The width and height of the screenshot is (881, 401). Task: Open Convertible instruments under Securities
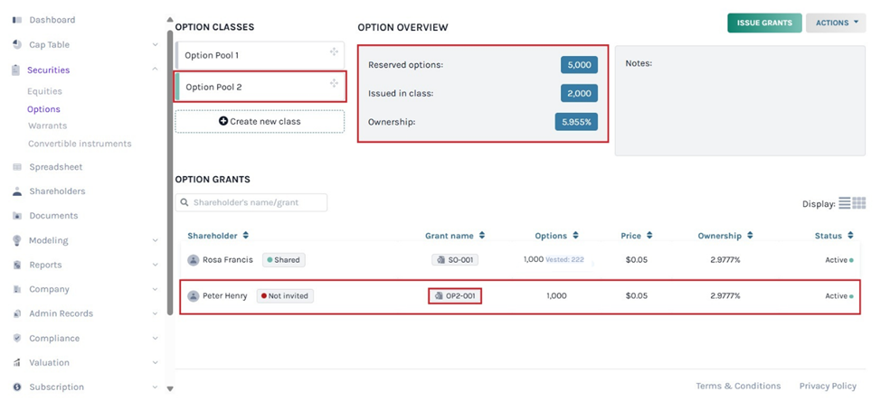click(80, 144)
